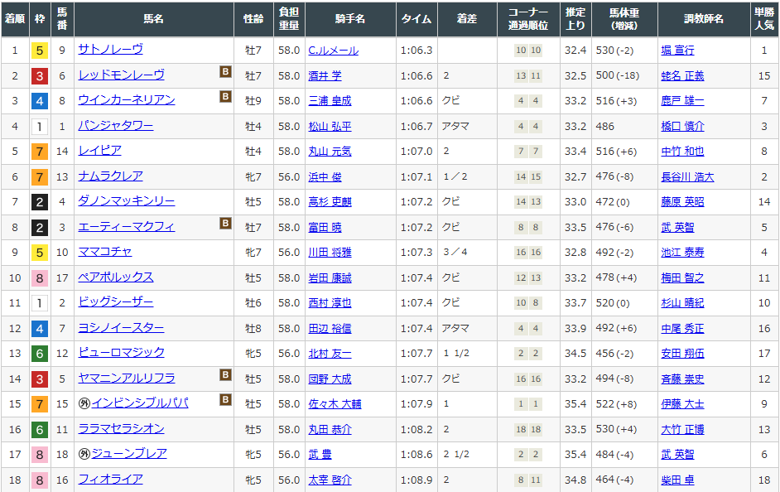The image size is (780, 492).
Task: Select the horse ナムラクレア link
Action: click(x=110, y=176)
